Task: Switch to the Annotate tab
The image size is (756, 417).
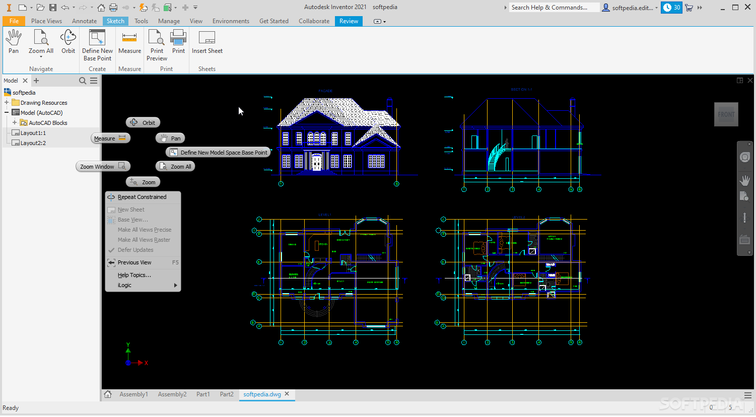Action: [84, 21]
